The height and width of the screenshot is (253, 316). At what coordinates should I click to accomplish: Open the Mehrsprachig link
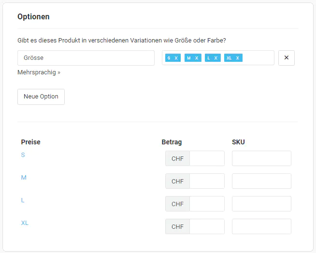click(39, 72)
